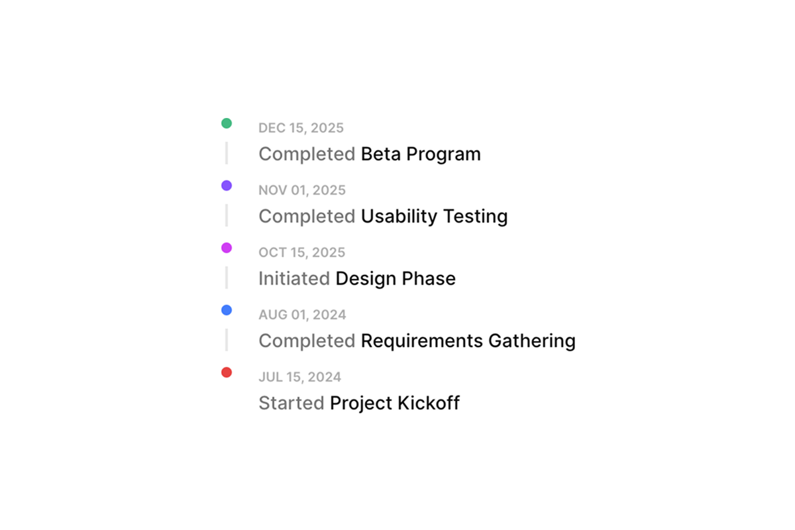Select the AUG 01, 2024 date label
Image resolution: width=795 pixels, height=530 pixels.
point(302,315)
